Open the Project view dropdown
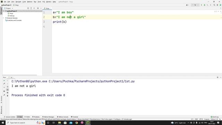 click(8, 8)
